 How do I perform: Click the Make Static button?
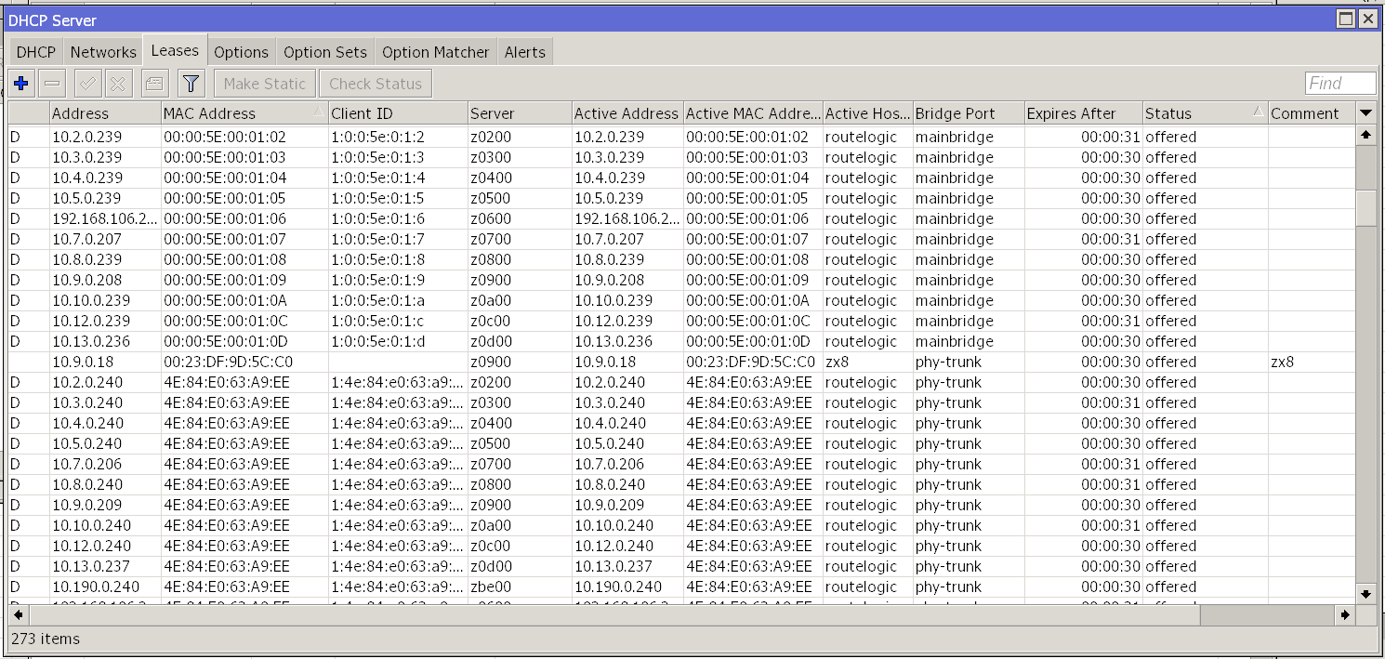coord(264,83)
